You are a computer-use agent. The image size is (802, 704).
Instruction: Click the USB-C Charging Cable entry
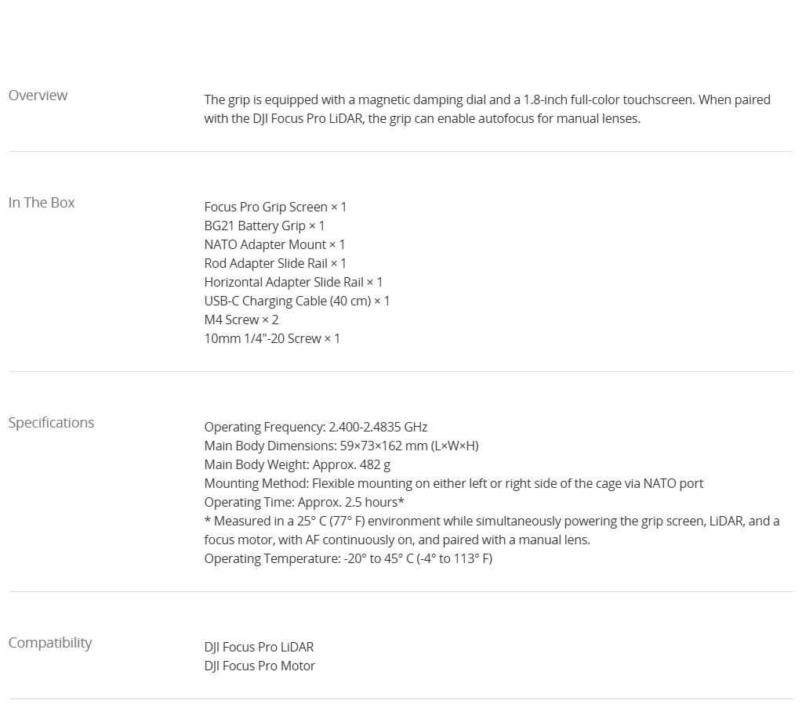[x=296, y=301]
